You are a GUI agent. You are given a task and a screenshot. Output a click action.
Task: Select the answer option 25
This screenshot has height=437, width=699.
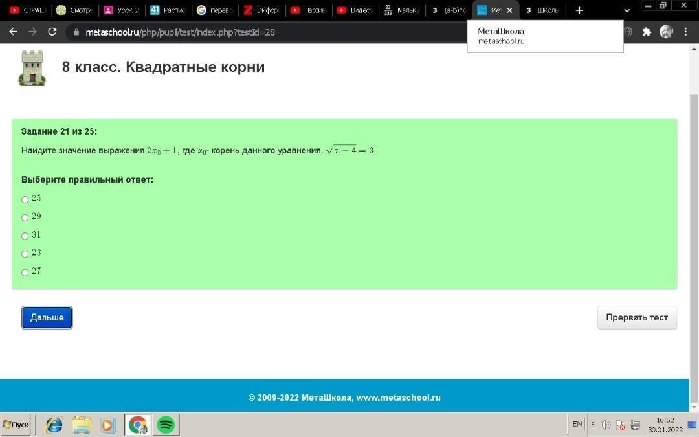pyautogui.click(x=25, y=199)
